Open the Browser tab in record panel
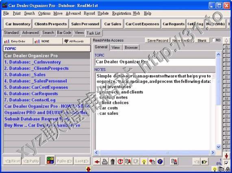 click(131, 48)
